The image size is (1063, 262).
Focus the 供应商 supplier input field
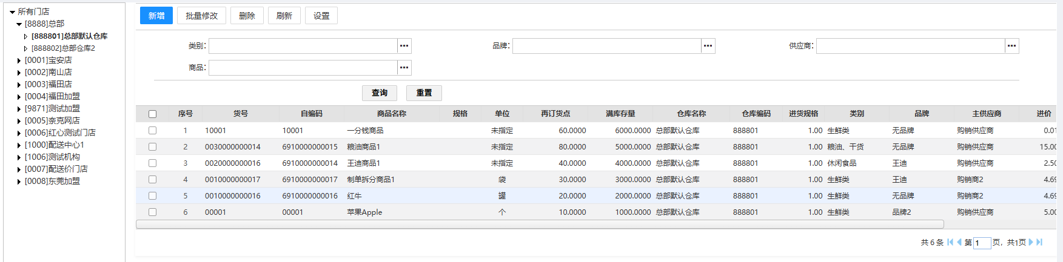pyautogui.click(x=911, y=46)
